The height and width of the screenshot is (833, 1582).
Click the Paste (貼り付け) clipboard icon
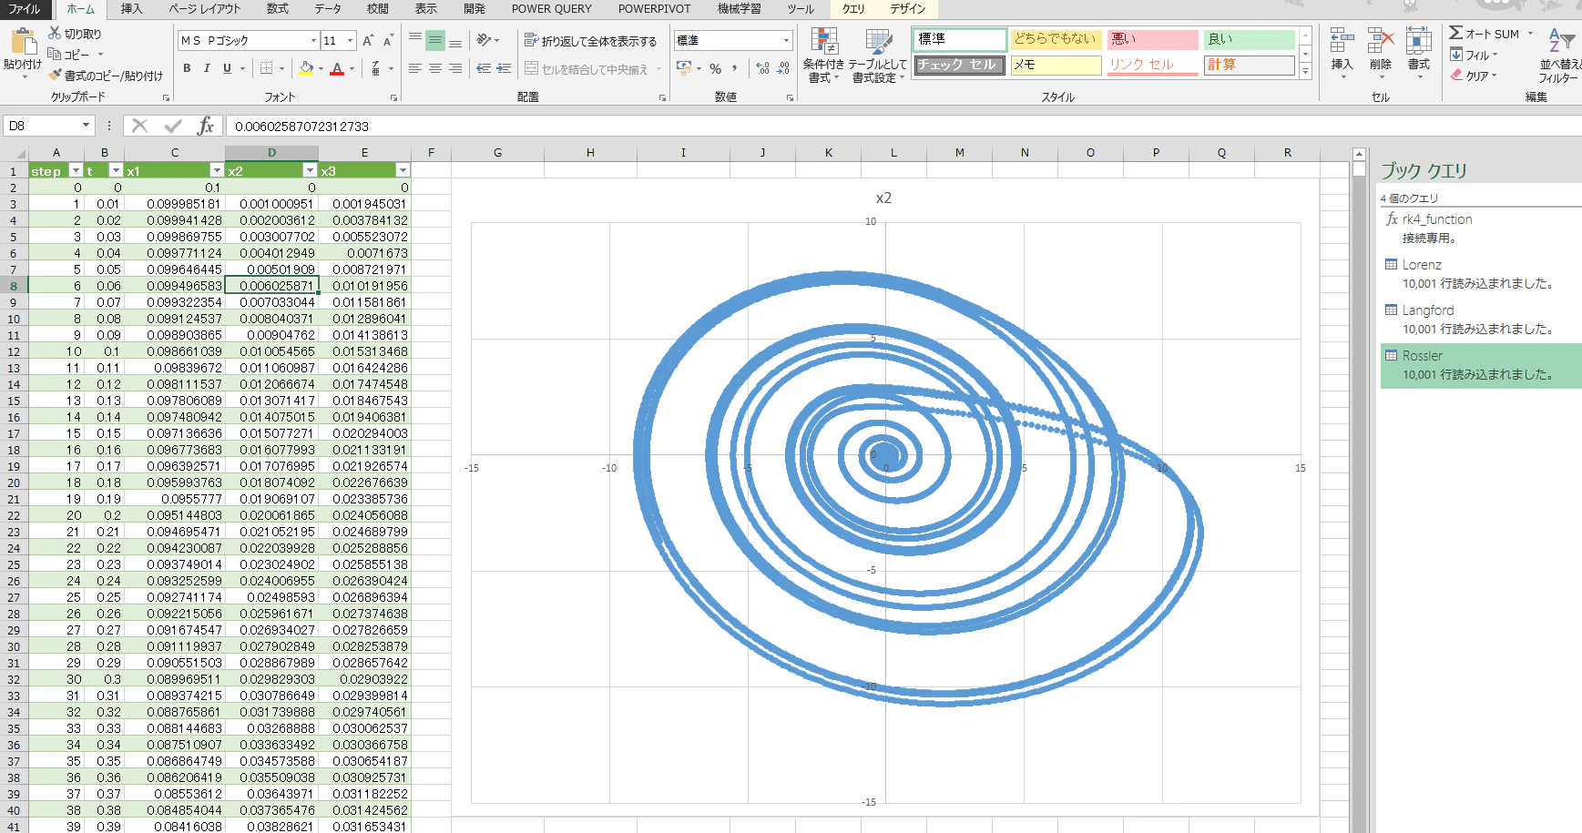[23, 42]
